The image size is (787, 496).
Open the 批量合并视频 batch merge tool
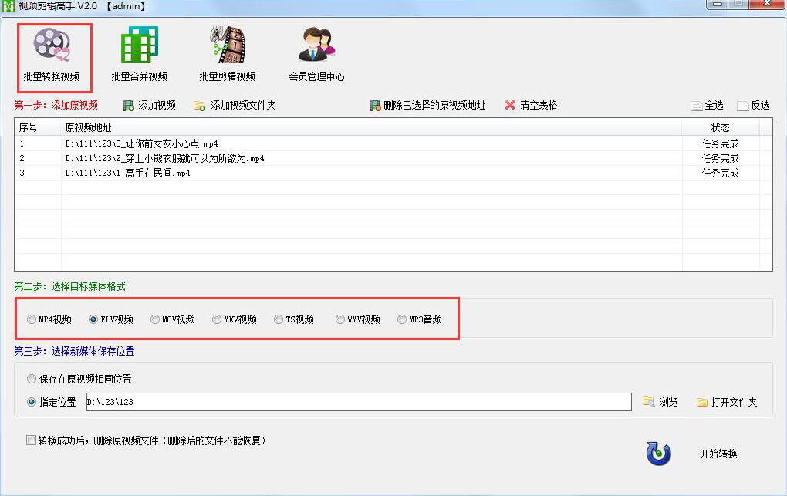(x=139, y=56)
